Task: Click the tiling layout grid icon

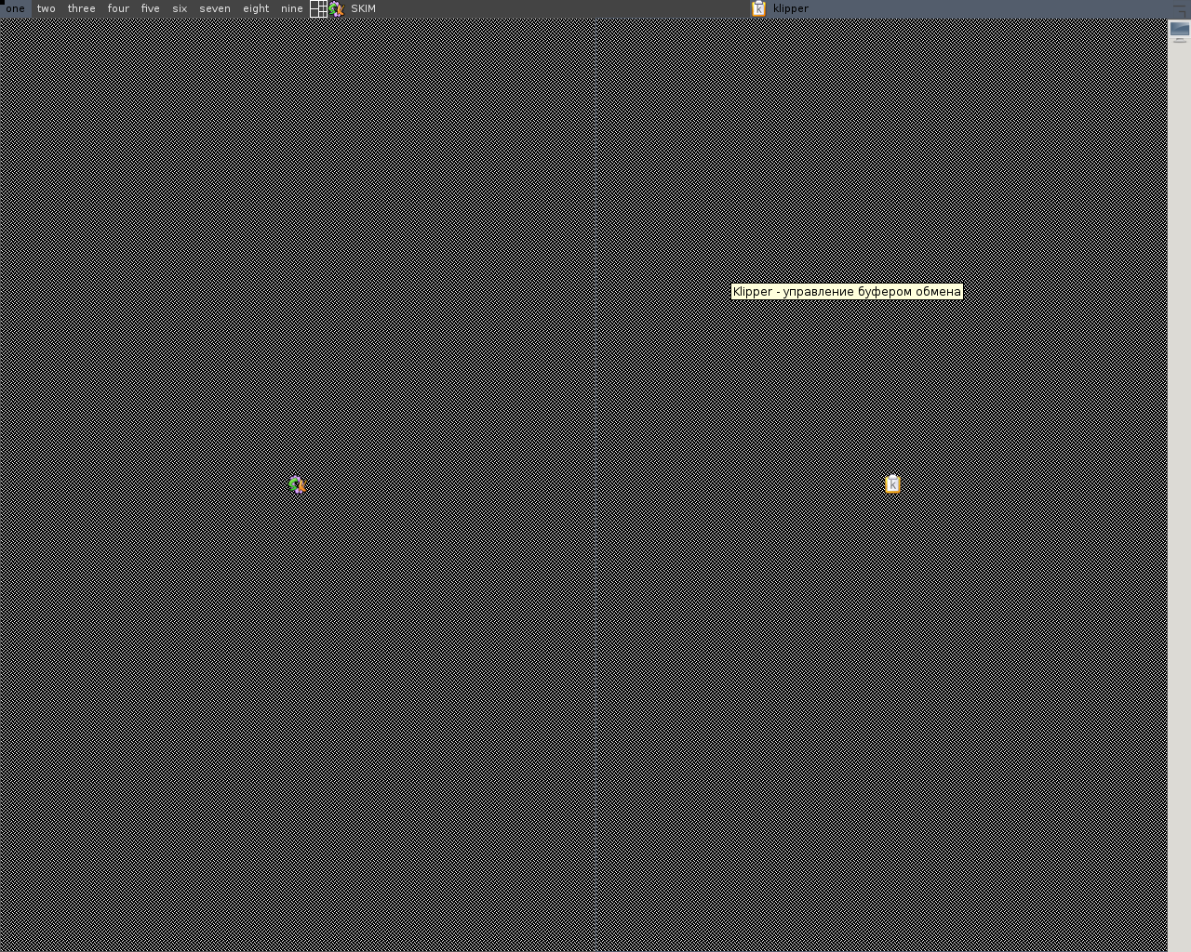Action: point(318,8)
